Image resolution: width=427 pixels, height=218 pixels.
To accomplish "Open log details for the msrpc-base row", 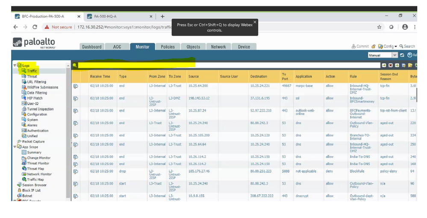I will 76,86.
